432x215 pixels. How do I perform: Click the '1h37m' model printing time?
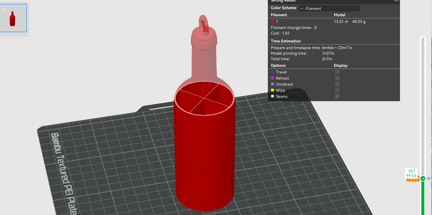tap(328, 53)
